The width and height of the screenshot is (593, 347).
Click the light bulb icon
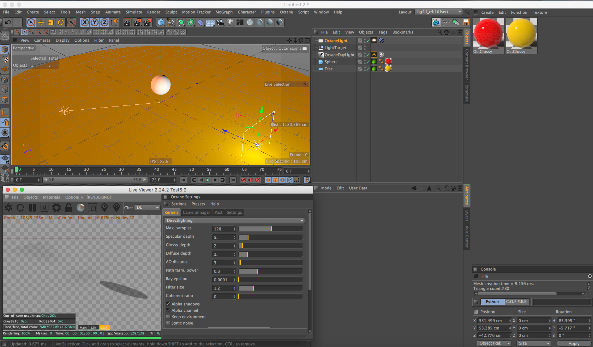tap(230, 23)
